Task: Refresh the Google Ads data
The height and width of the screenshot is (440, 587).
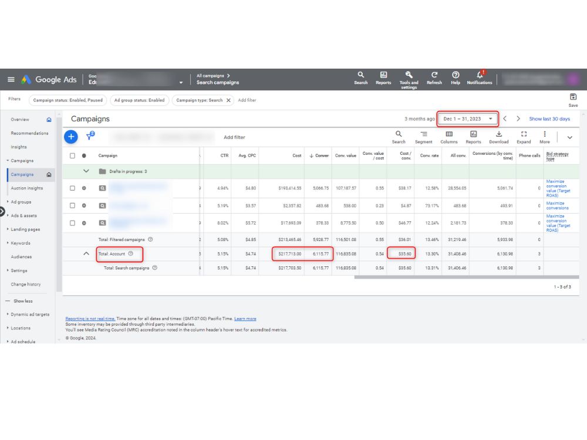Action: pos(434,78)
